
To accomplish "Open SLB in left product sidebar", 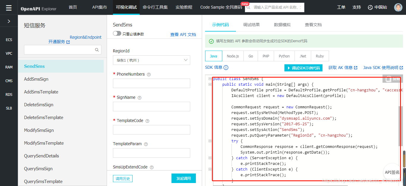I will 9,108.
